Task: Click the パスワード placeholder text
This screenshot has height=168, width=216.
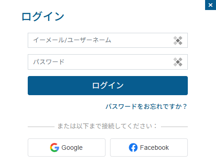Action: coord(49,62)
